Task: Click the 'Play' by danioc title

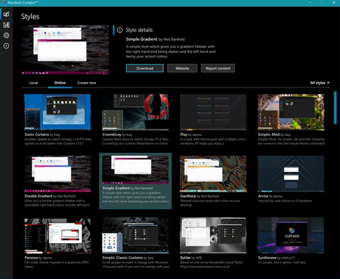Action: [x=191, y=134]
